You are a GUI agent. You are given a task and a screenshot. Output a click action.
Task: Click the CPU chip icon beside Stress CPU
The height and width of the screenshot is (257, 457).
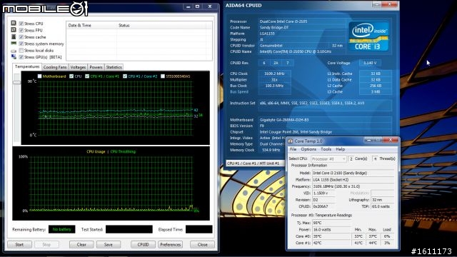click(14, 23)
